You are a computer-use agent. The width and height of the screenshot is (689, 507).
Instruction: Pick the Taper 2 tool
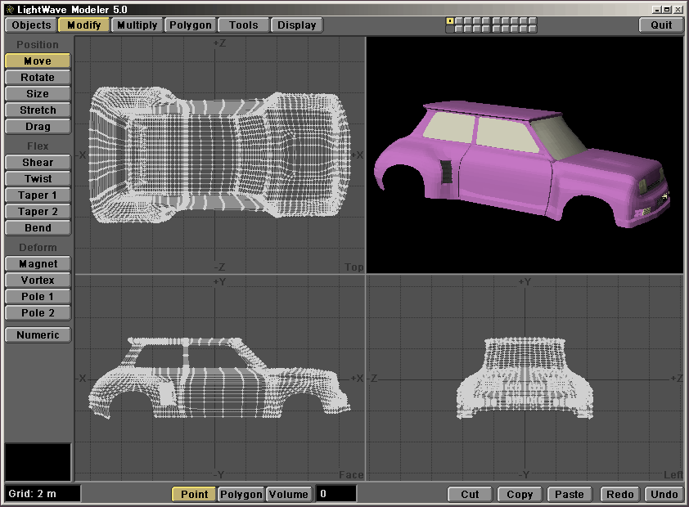[38, 212]
